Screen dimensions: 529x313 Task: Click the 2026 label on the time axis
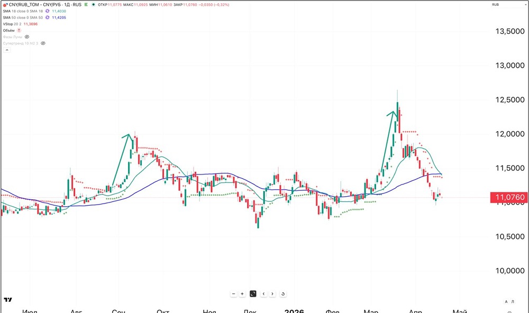click(294, 311)
